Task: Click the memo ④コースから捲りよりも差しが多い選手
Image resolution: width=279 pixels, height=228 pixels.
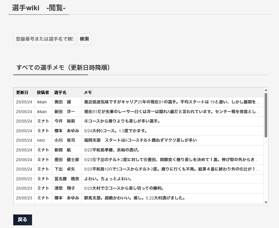Action: (x=122, y=121)
